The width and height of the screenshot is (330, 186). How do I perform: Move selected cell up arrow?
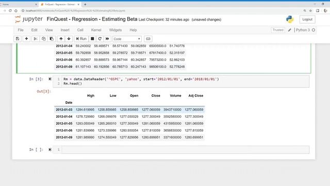pos(61,39)
